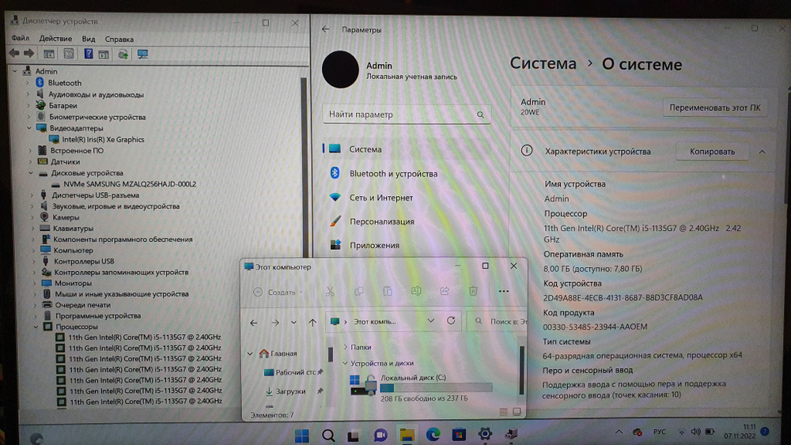Expand the Bluetooth device category
This screenshot has height=445, width=791.
(28, 82)
